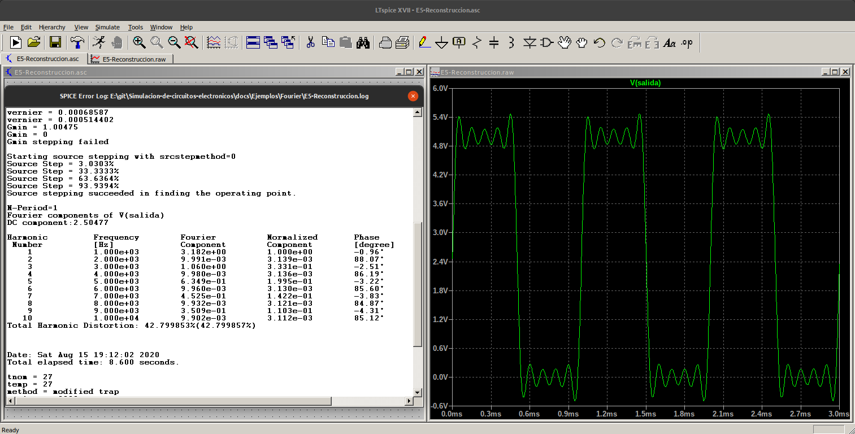Open the Component gate symbol picker
Viewport: 855px width, 434px height.
point(546,42)
